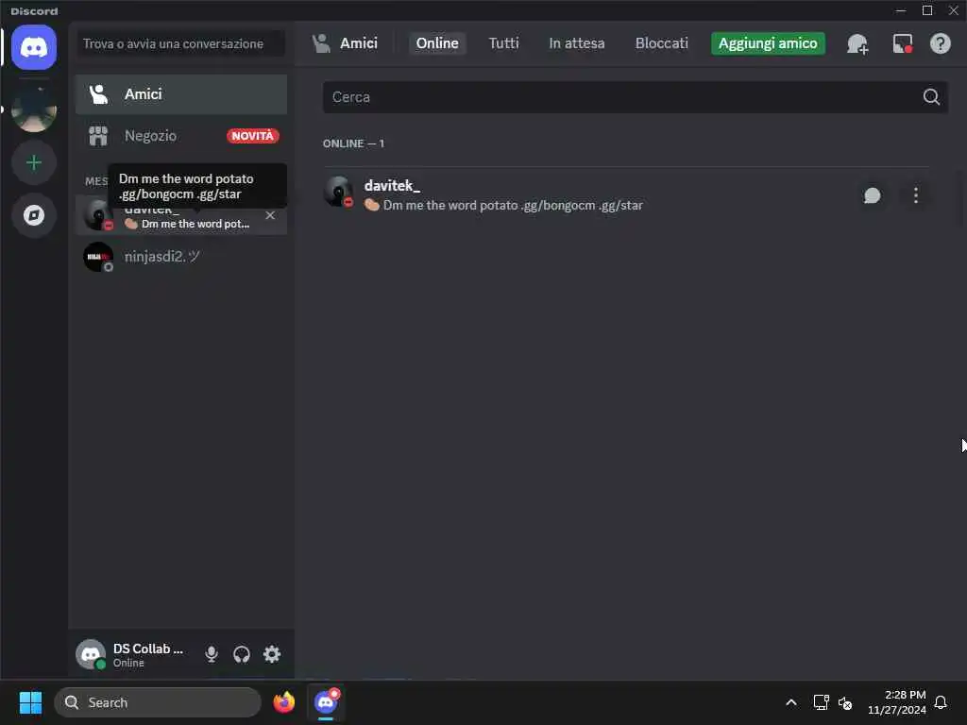Add a server with the plus icon
Viewport: 967px width, 725px height.
[x=34, y=162]
